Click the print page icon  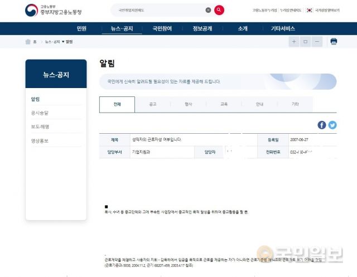334,41
